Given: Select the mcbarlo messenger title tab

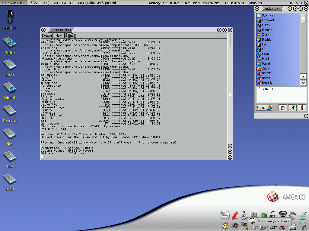Looking at the screenshot, I should (x=272, y=8).
